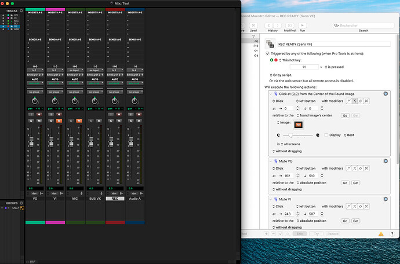400x264 pixels.
Task: Click Run button in Keyboard Maestro
Action: (302, 25)
